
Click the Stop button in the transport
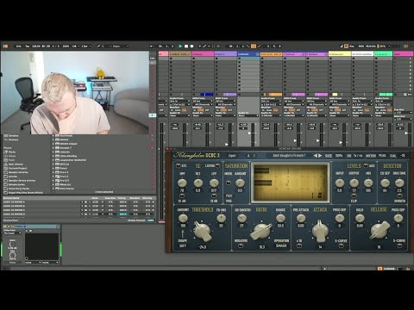pos(186,46)
